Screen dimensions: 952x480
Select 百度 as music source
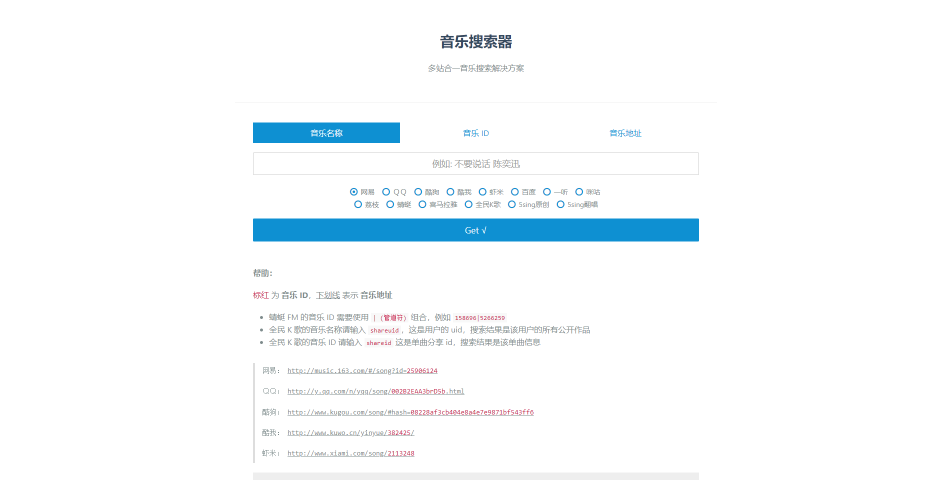(515, 192)
